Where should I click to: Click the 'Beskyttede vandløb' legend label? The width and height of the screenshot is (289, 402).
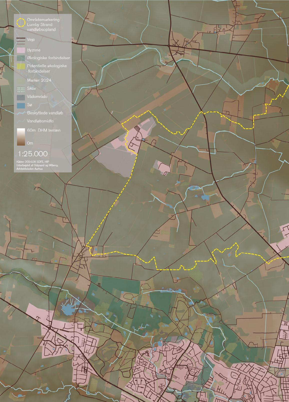[45, 113]
